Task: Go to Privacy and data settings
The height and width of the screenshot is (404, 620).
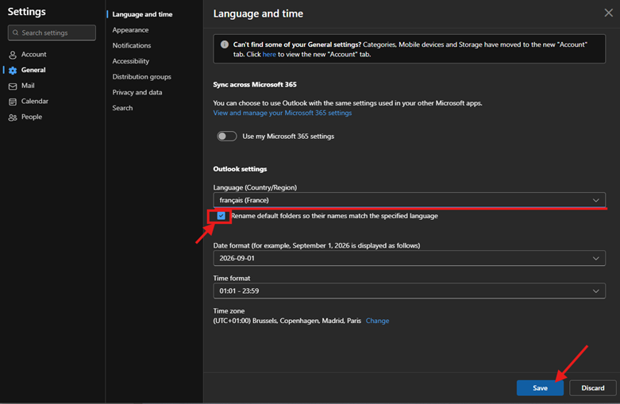Action: pos(137,93)
